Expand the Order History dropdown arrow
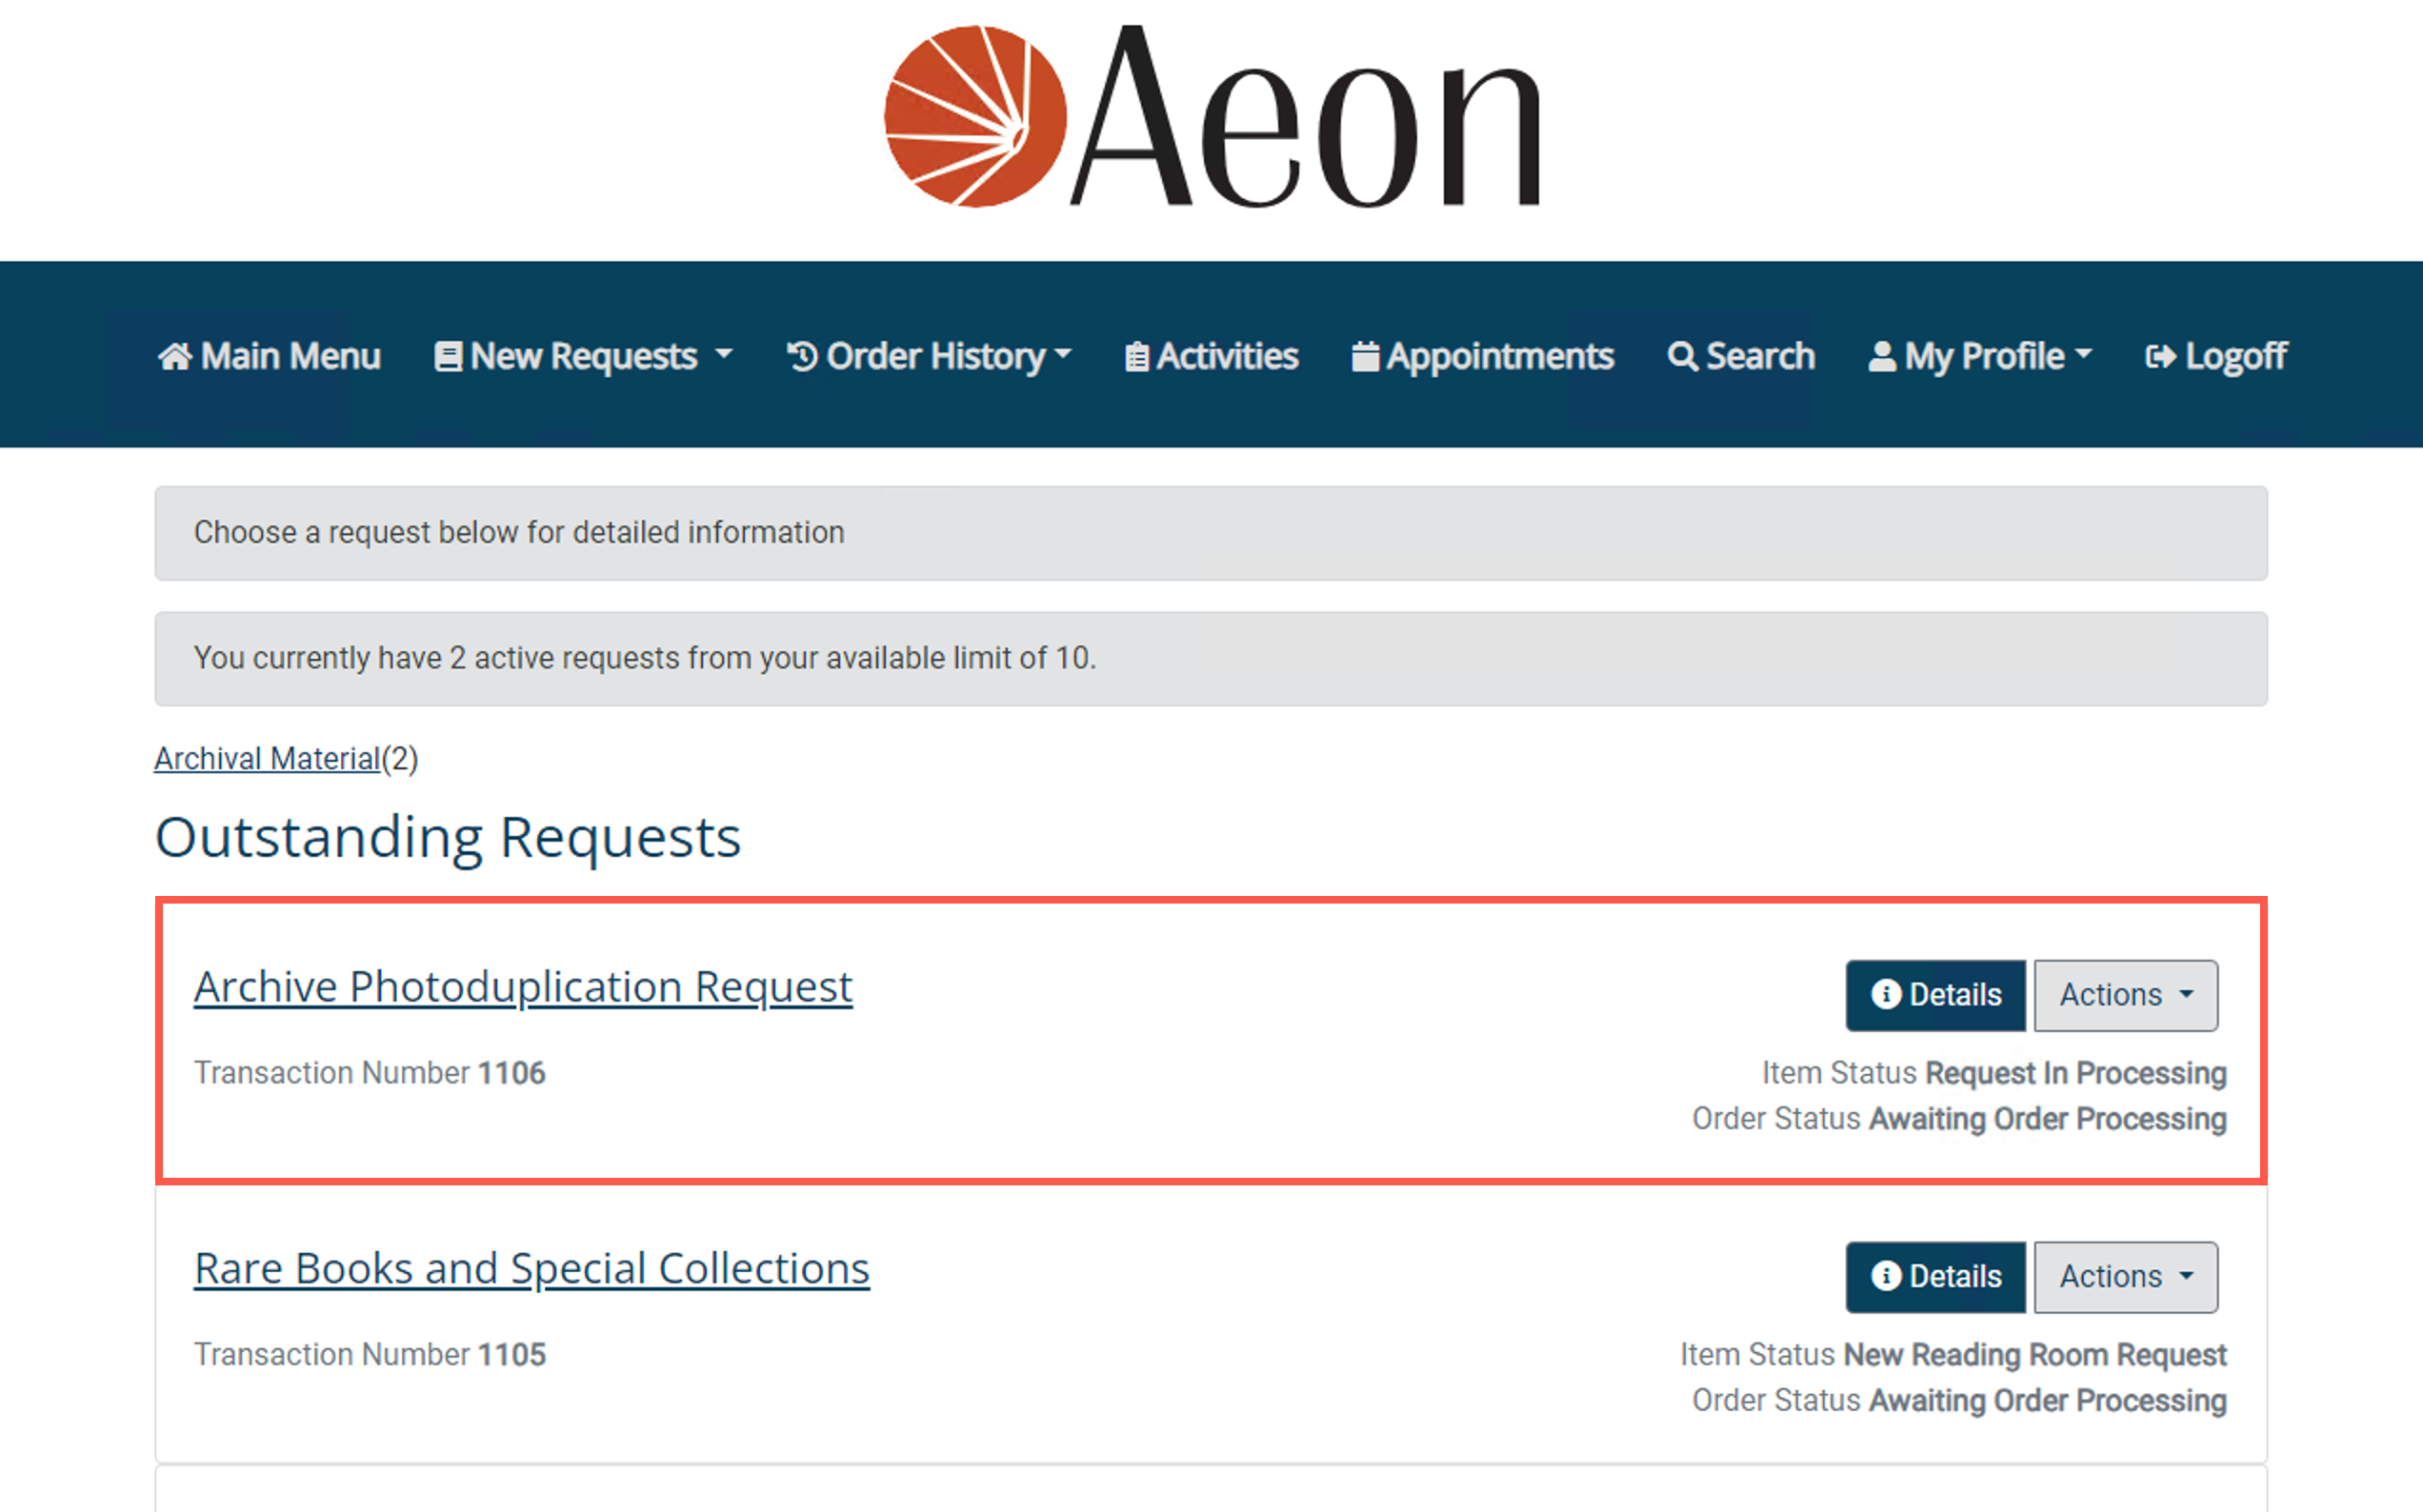This screenshot has height=1512, width=2423. coord(1063,354)
